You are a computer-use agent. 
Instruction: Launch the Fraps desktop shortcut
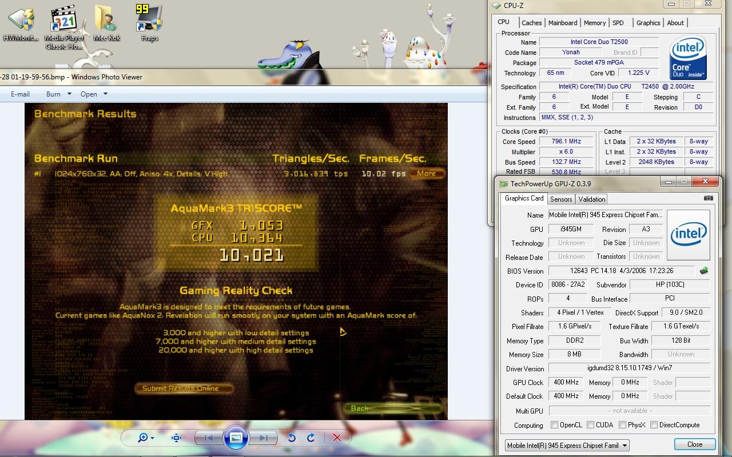149,23
